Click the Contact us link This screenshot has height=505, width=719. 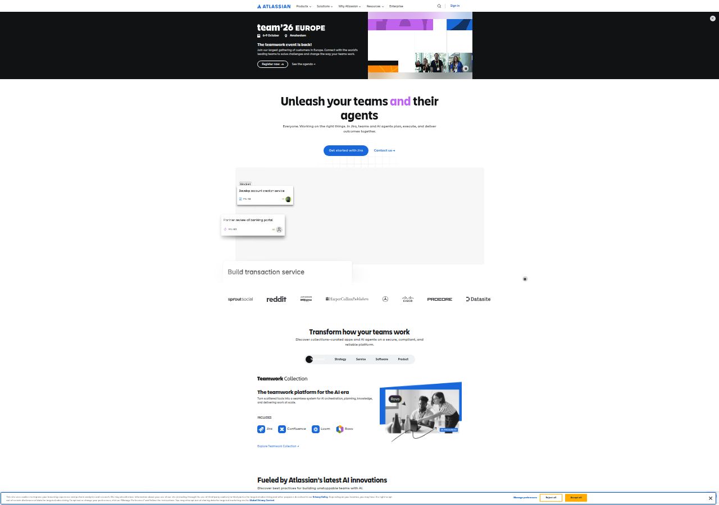click(384, 150)
